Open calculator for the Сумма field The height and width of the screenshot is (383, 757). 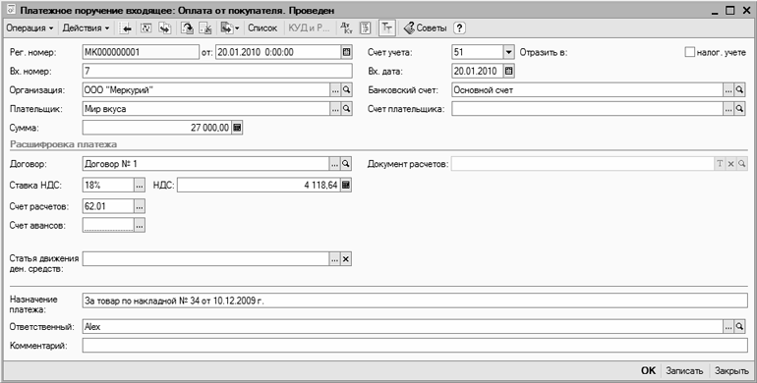[x=237, y=128]
